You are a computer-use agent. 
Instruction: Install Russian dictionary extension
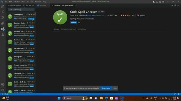tap(32, 44)
